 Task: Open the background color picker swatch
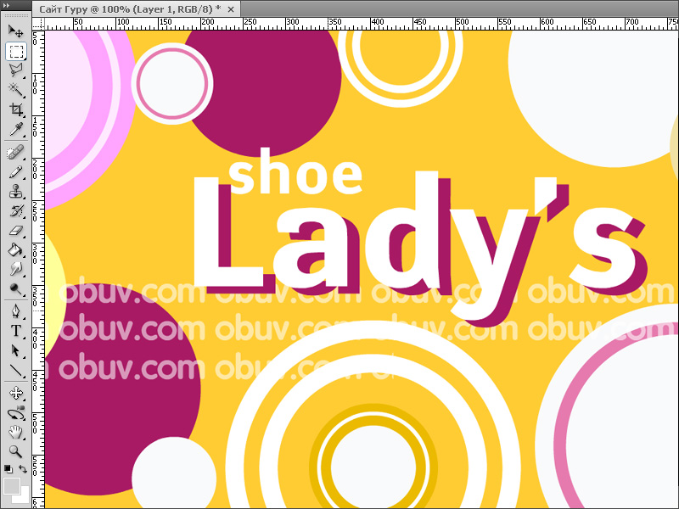25,498
